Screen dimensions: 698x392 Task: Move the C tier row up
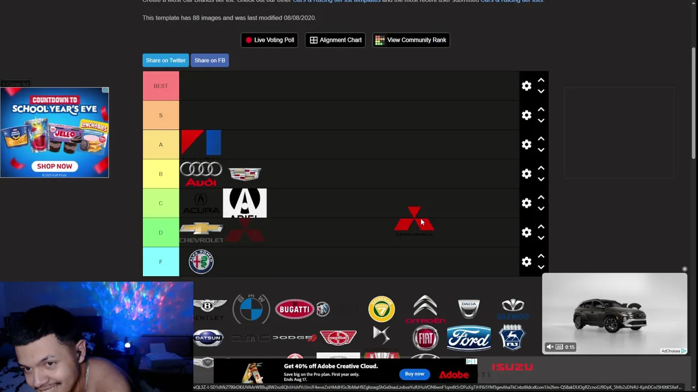[x=541, y=198]
